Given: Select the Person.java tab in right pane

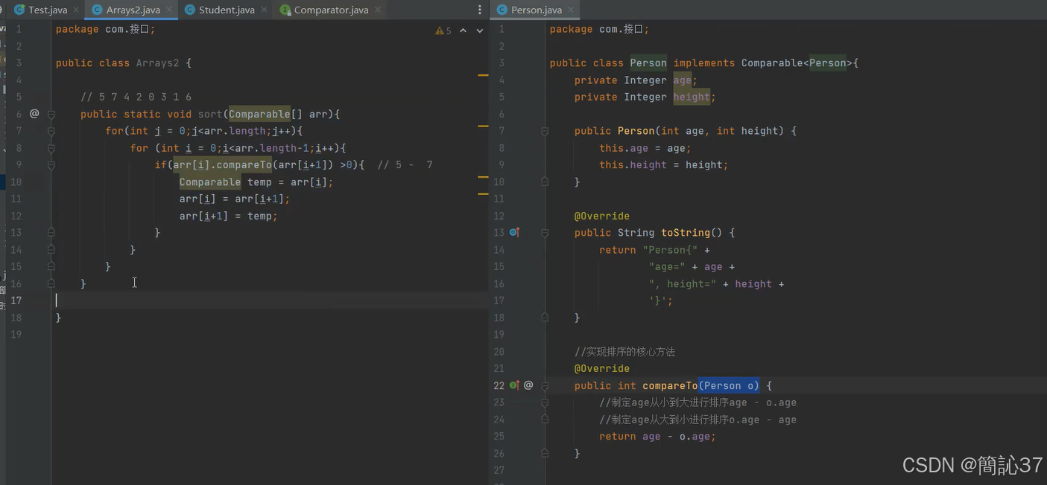Looking at the screenshot, I should [536, 10].
